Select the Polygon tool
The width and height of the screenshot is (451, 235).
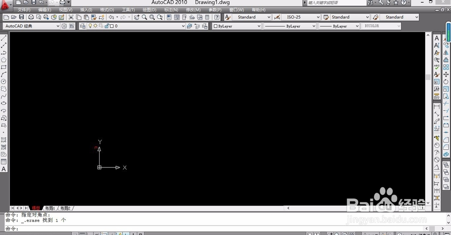pyautogui.click(x=4, y=60)
